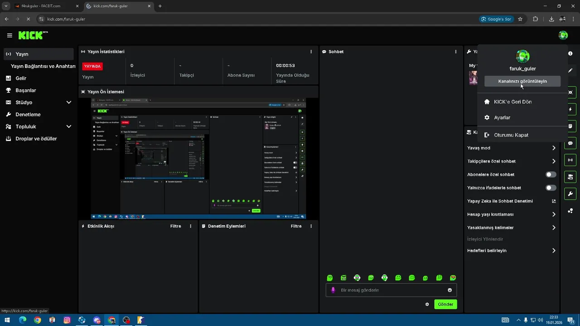Click the green Gönder button

[445, 304]
